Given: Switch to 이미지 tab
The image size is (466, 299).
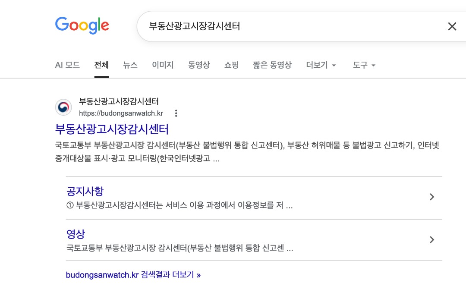Looking at the screenshot, I should pyautogui.click(x=163, y=65).
